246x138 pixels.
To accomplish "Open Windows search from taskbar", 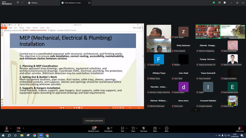I will coord(9,135).
